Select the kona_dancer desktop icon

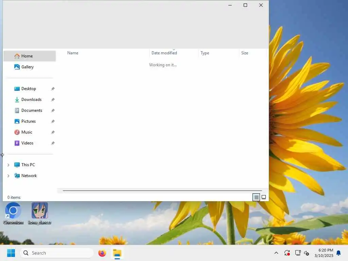pyautogui.click(x=40, y=213)
